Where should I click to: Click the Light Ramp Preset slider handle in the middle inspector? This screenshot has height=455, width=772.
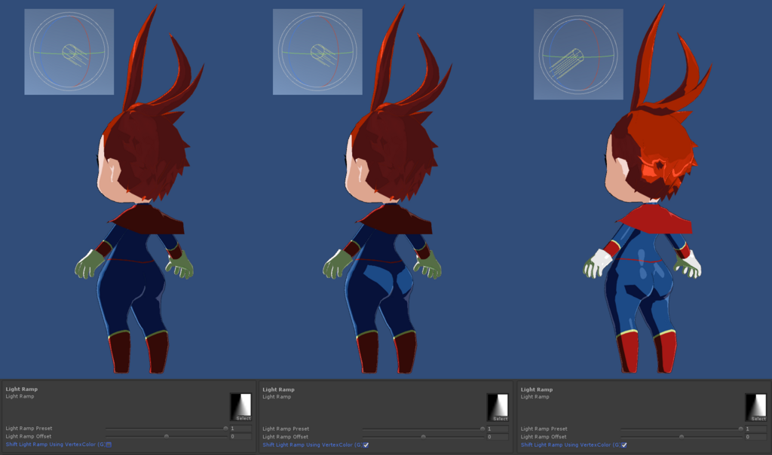point(482,429)
